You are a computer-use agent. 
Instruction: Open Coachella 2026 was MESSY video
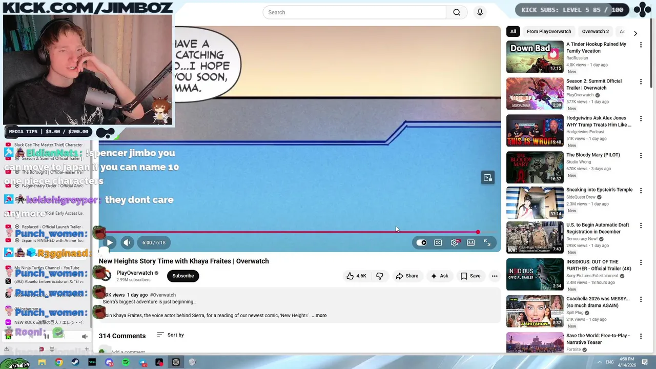[598, 302]
